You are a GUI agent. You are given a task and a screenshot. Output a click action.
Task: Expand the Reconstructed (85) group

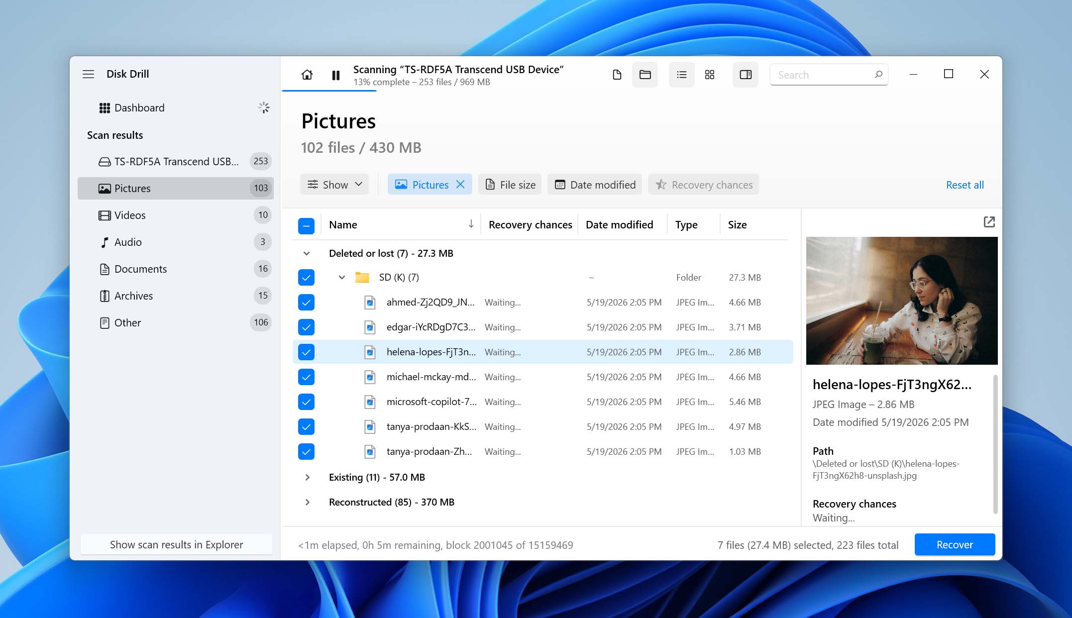(x=307, y=502)
